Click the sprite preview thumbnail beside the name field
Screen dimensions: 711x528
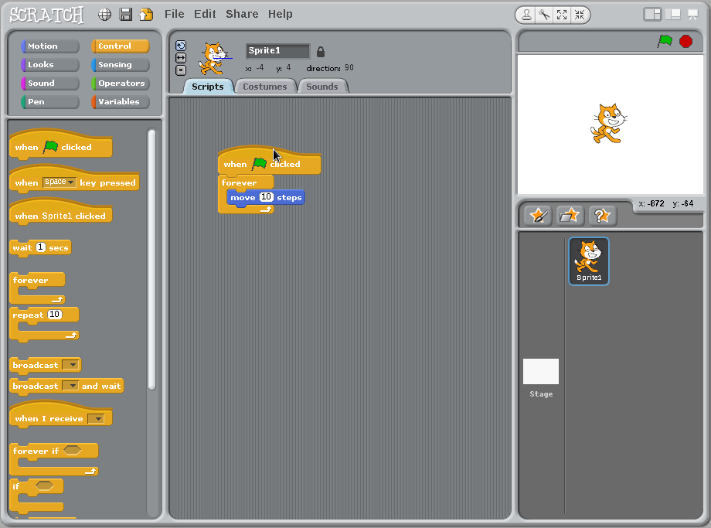click(215, 59)
